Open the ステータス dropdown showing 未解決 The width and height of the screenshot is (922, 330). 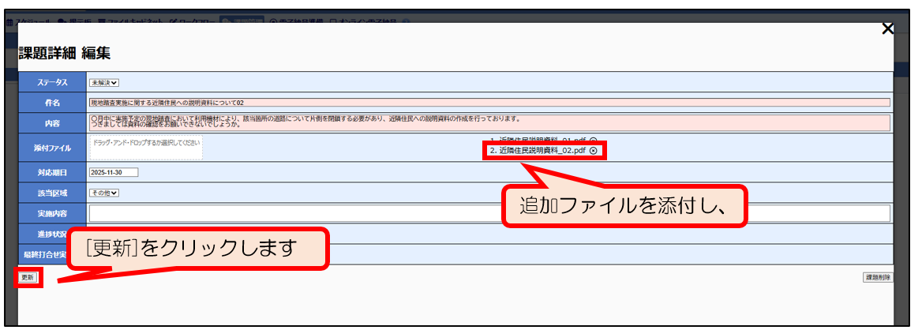(103, 82)
